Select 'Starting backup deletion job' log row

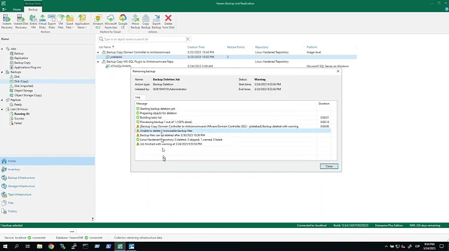tap(233, 109)
